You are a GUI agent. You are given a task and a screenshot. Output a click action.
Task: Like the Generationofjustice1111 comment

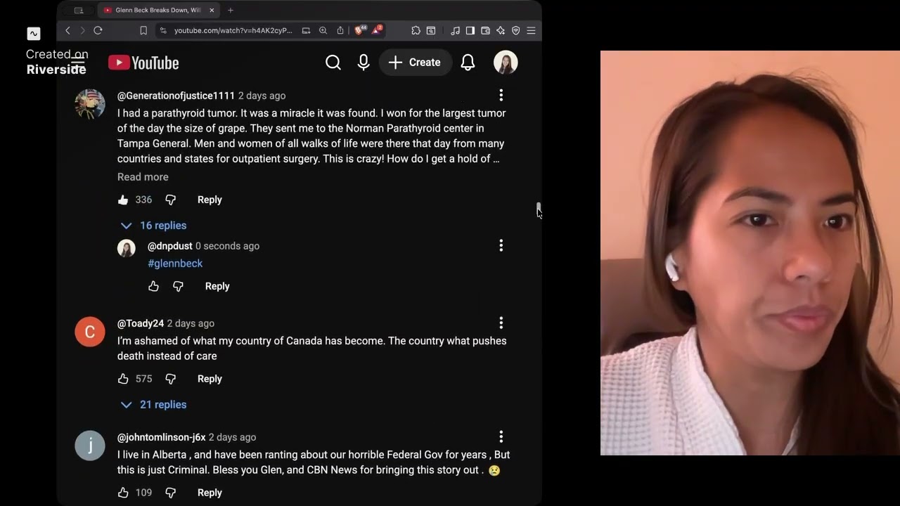pyautogui.click(x=123, y=200)
